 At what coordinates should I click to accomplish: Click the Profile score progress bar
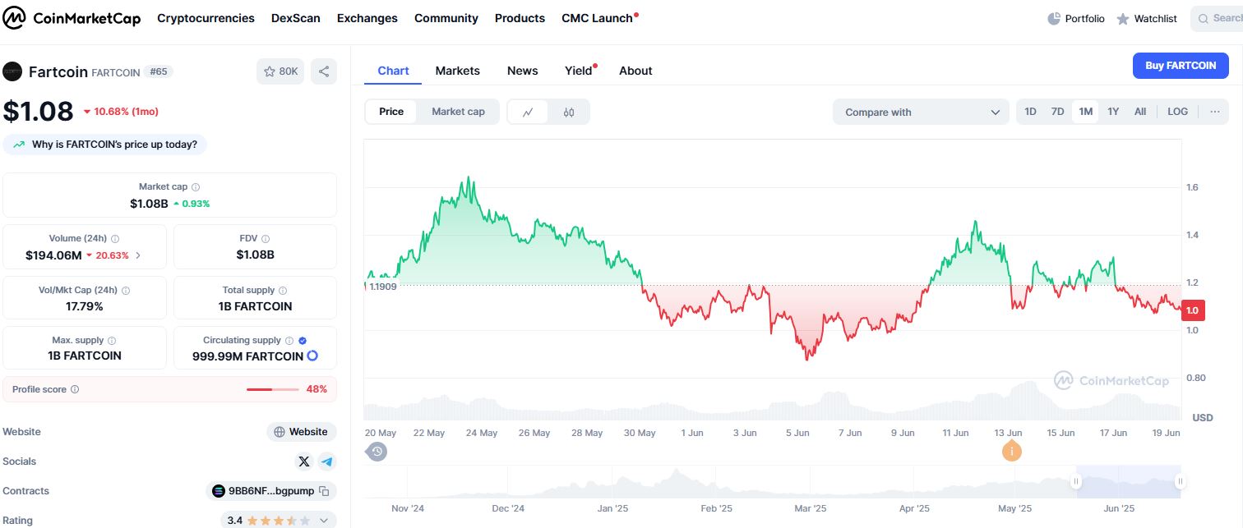tap(273, 389)
